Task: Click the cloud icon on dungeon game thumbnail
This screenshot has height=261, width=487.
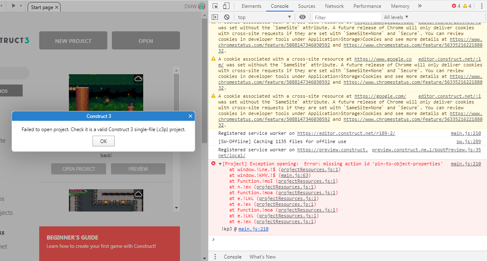Action: [x=138, y=194]
